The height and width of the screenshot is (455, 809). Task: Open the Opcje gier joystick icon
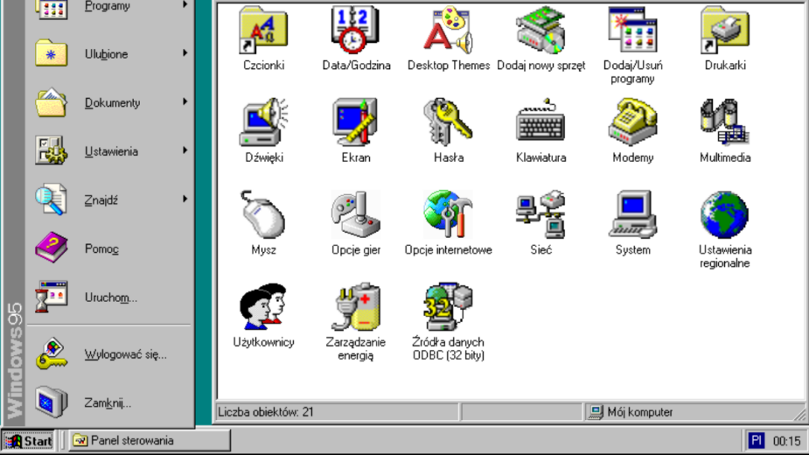[x=355, y=215]
